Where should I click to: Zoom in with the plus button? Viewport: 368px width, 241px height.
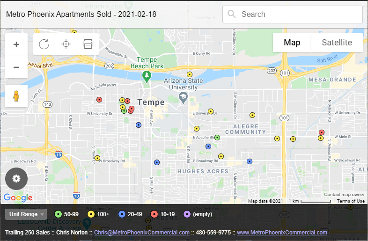(x=16, y=44)
